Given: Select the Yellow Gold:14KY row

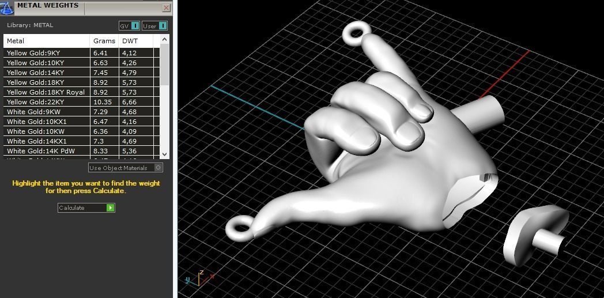Looking at the screenshot, I should tap(81, 73).
